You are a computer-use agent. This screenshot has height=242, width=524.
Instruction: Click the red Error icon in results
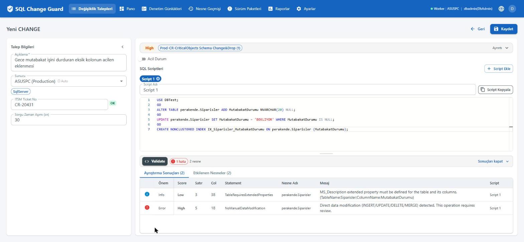click(x=147, y=207)
